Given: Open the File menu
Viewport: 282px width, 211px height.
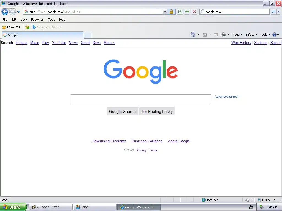Looking at the screenshot, I should (5, 20).
